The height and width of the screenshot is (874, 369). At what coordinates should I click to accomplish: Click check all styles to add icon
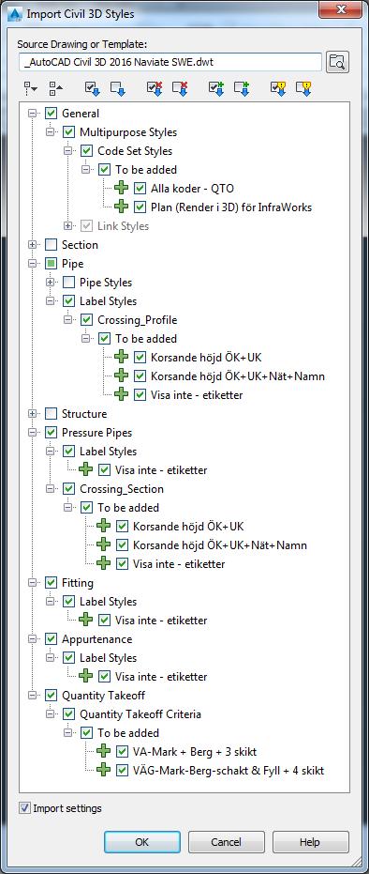[x=216, y=88]
